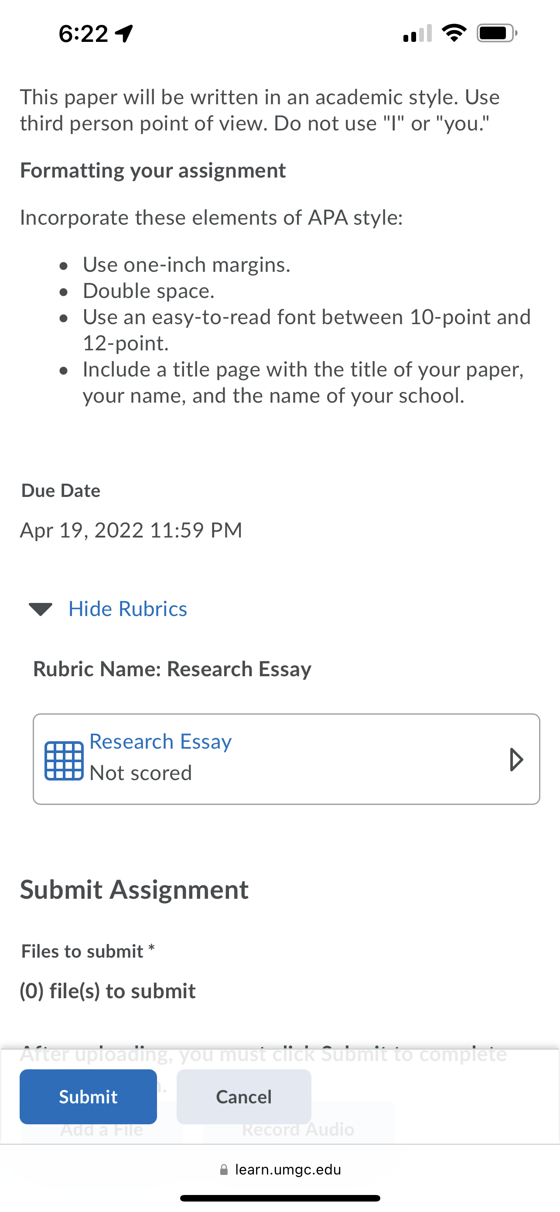Click the rubric grid icon
Image resolution: width=560 pixels, height=1212 pixels.
[x=64, y=760]
